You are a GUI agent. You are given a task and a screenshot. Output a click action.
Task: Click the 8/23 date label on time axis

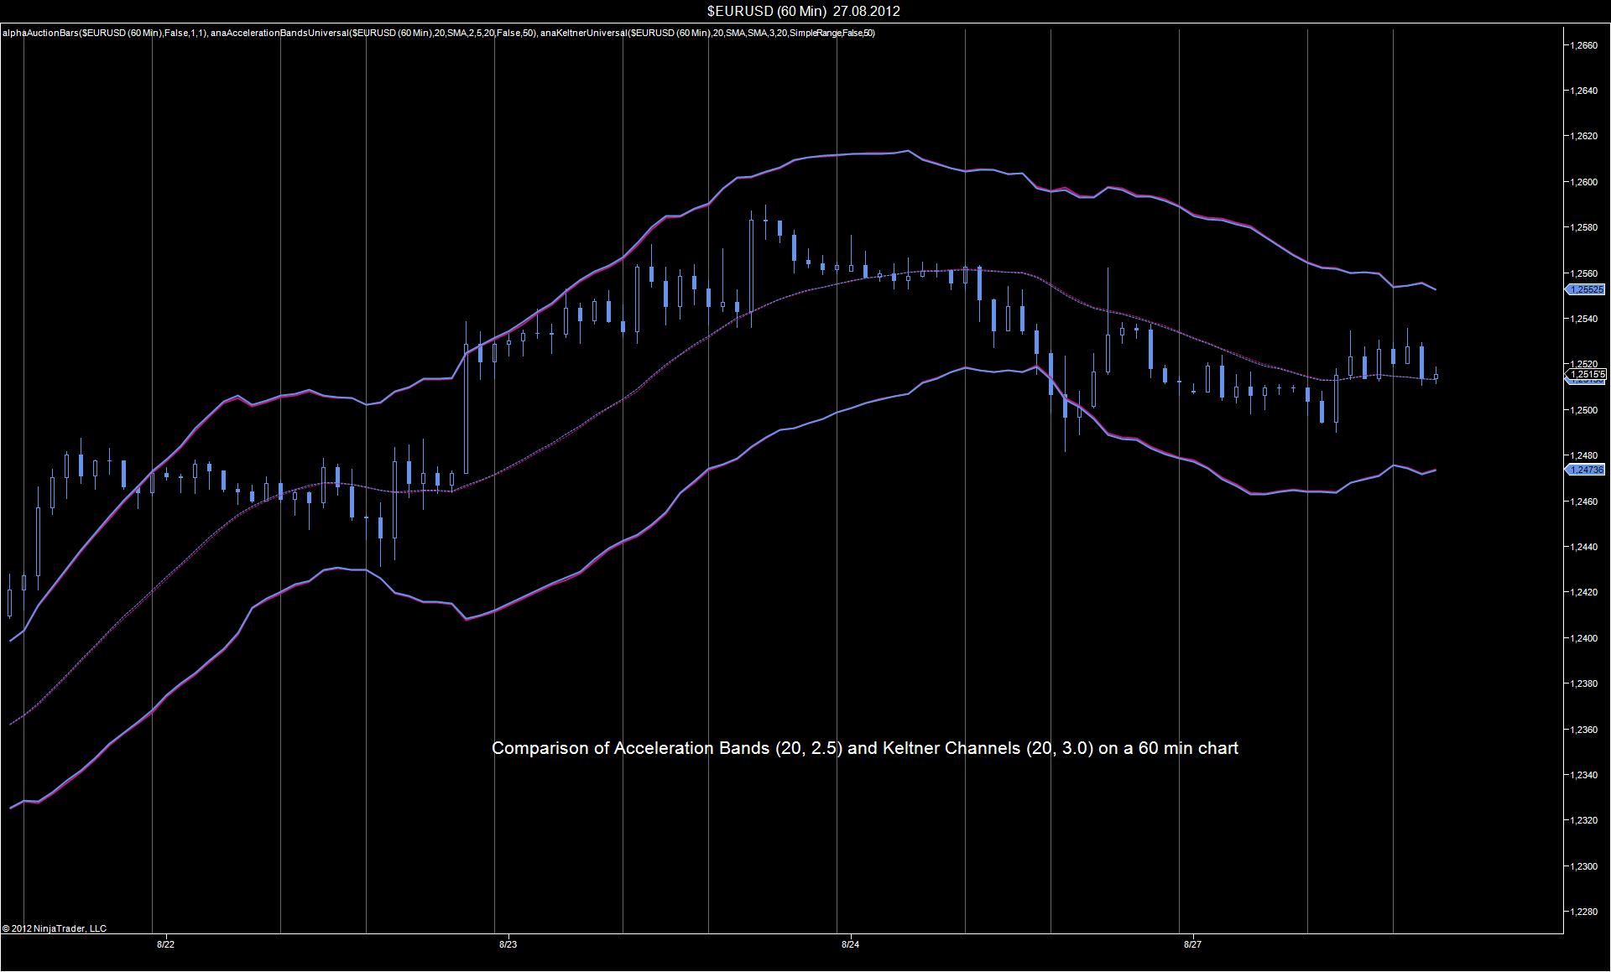tap(508, 944)
